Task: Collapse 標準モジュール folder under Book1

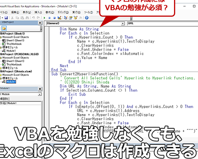Action: click(1, 47)
